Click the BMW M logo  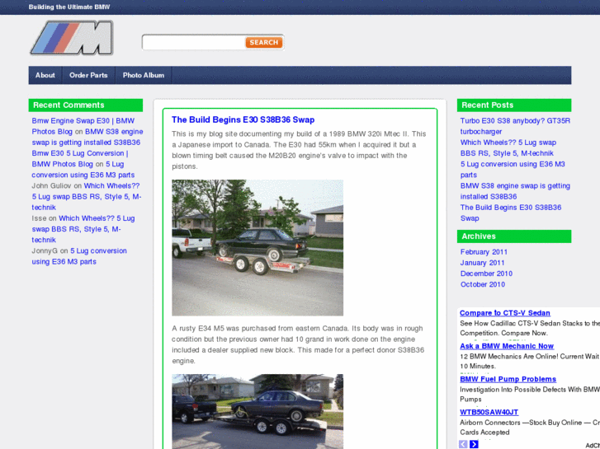pyautogui.click(x=72, y=38)
